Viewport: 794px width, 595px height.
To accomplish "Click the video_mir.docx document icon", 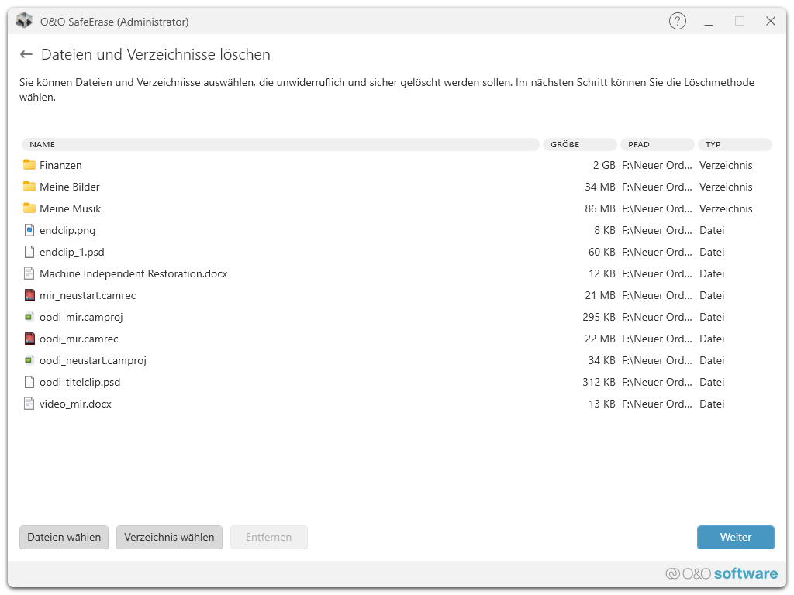I will pyautogui.click(x=29, y=404).
